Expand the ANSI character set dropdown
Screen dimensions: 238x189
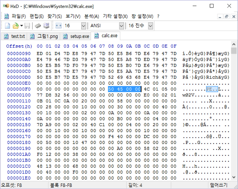pyautogui.click(x=121, y=26)
